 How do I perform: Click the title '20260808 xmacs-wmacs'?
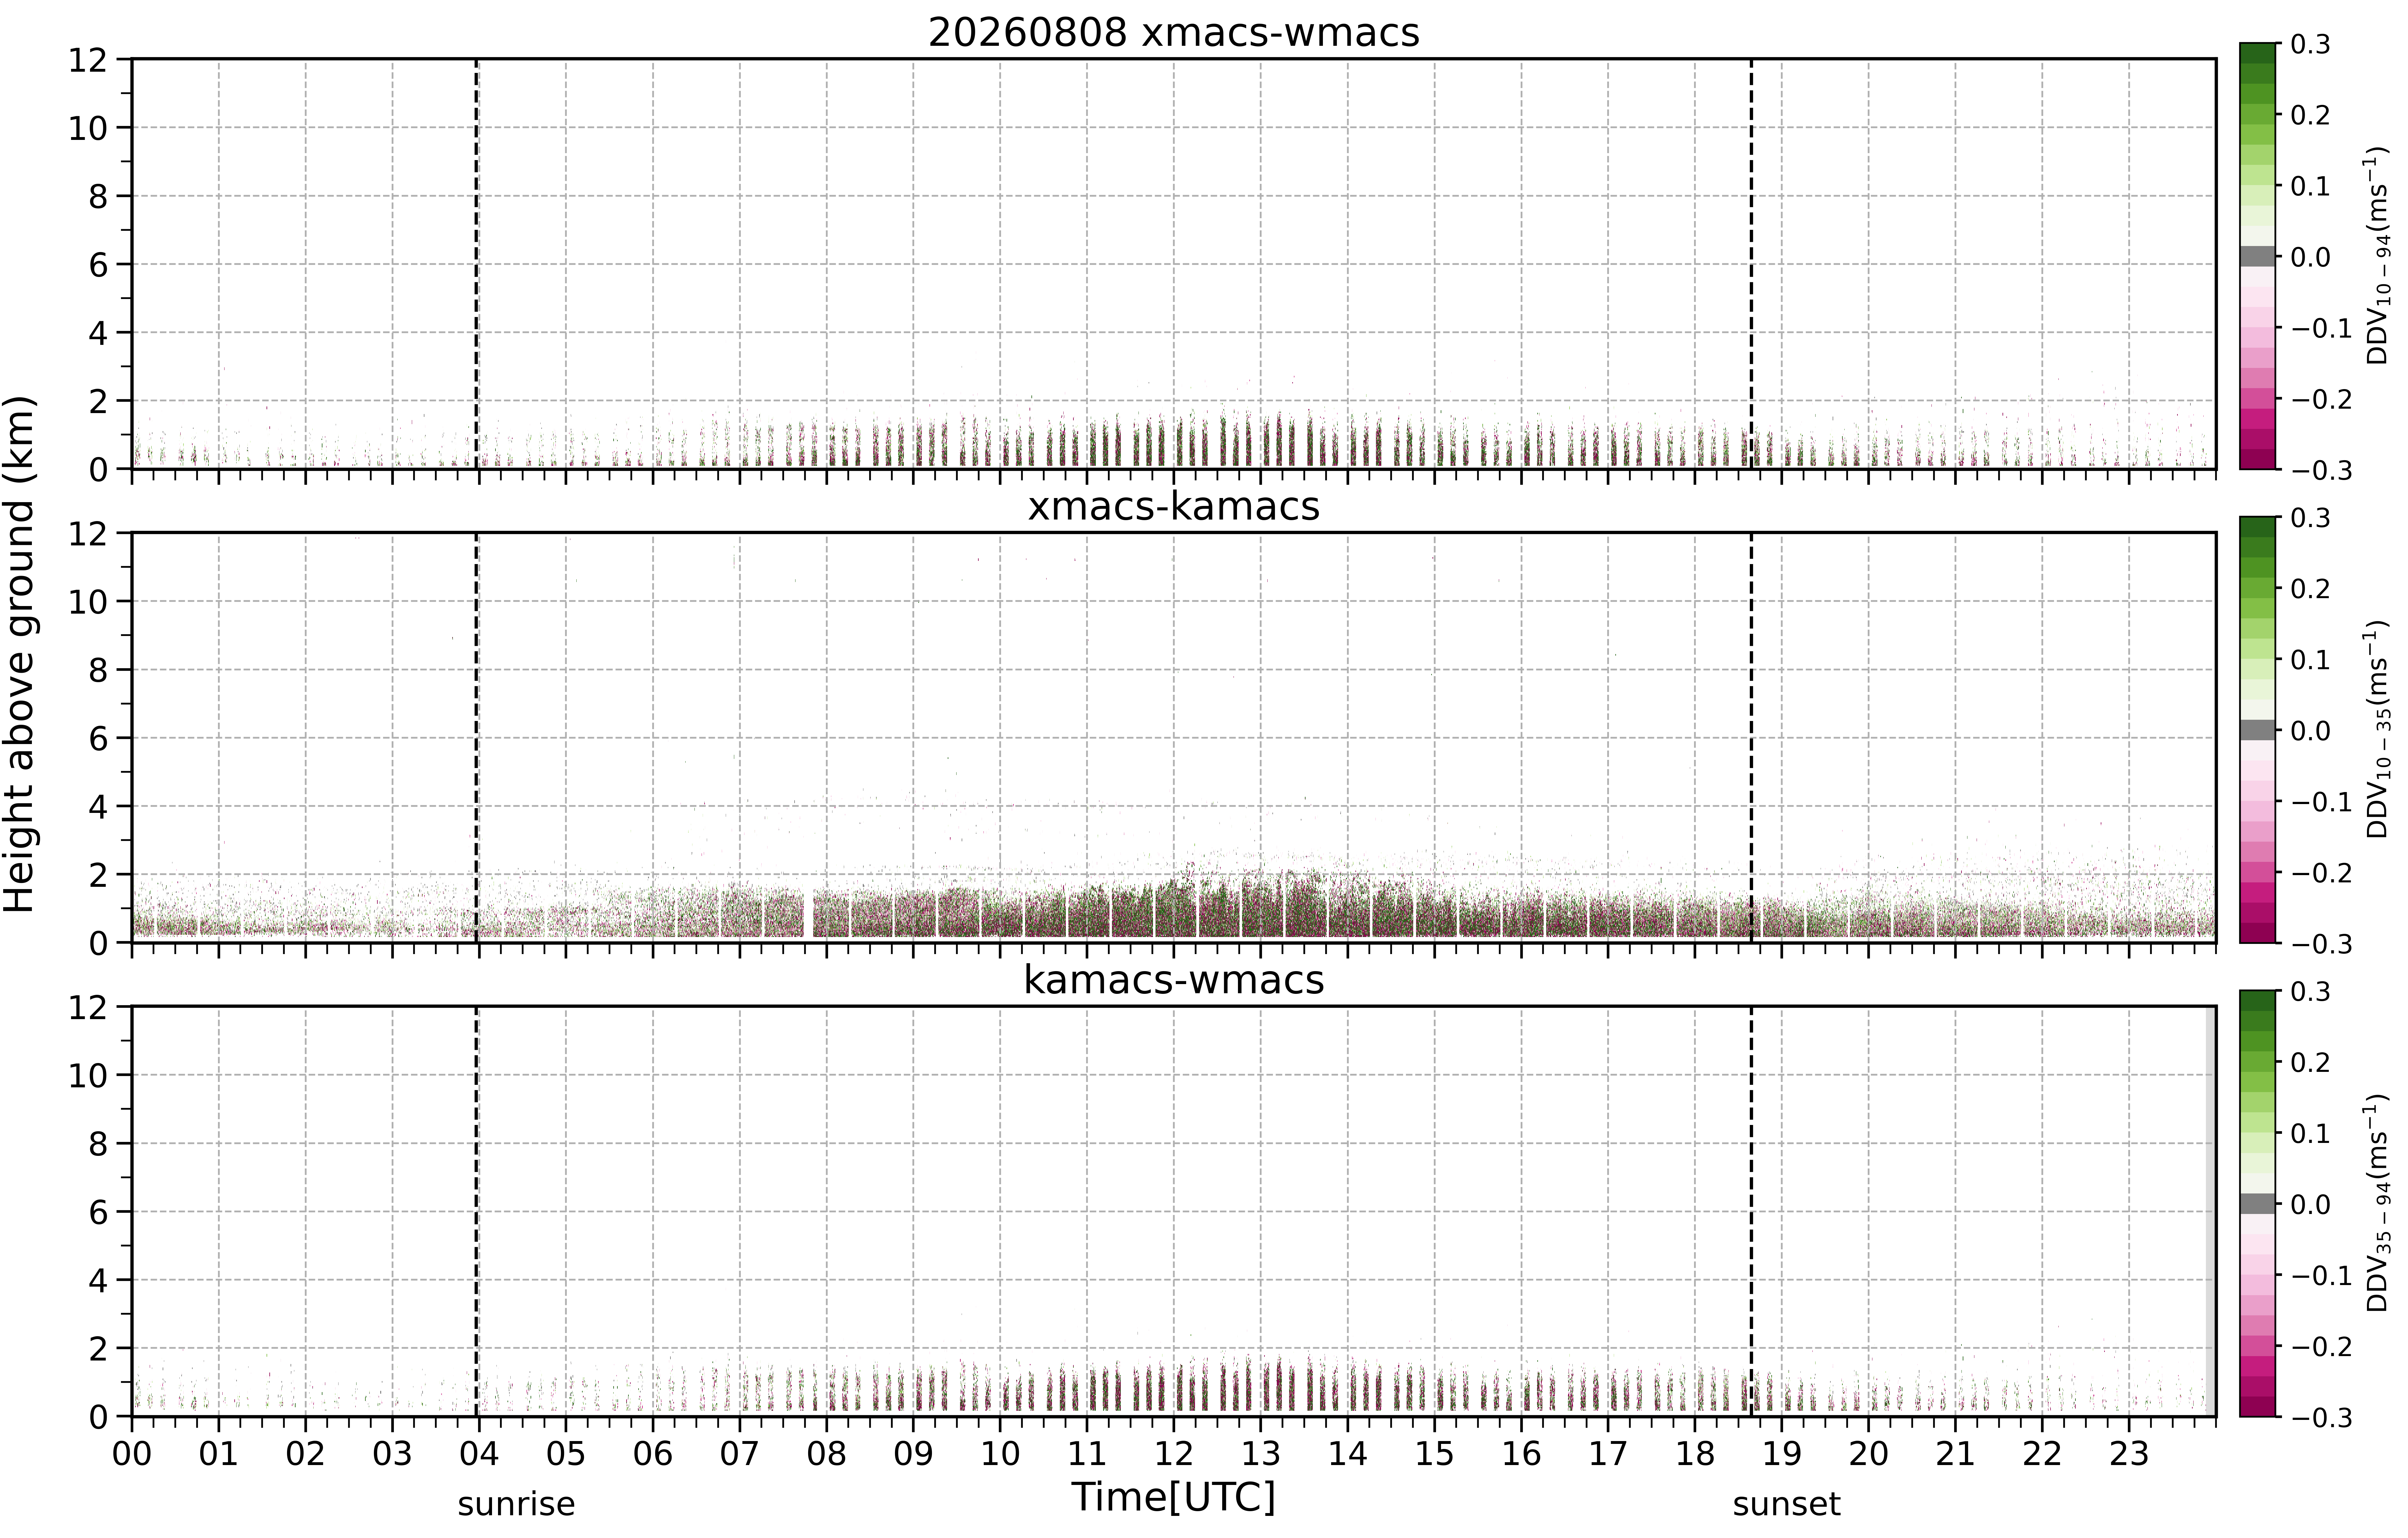(1174, 33)
